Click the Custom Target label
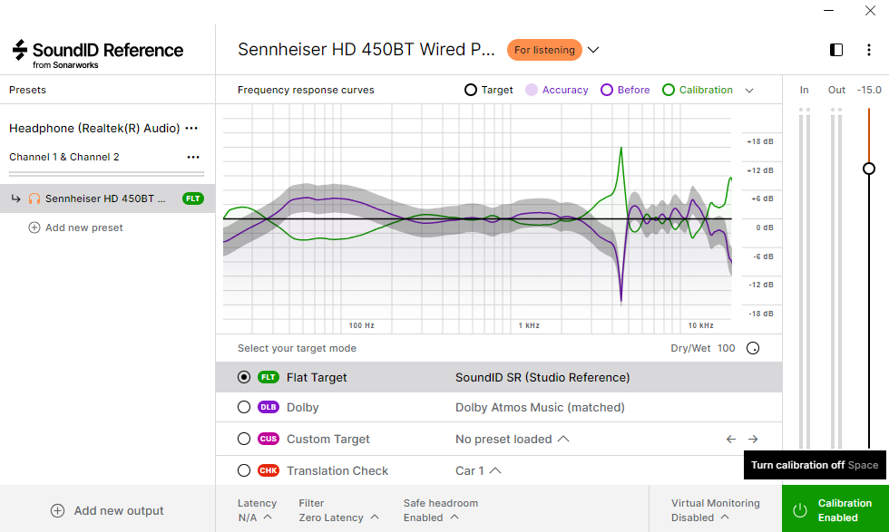The image size is (889, 532). [327, 439]
